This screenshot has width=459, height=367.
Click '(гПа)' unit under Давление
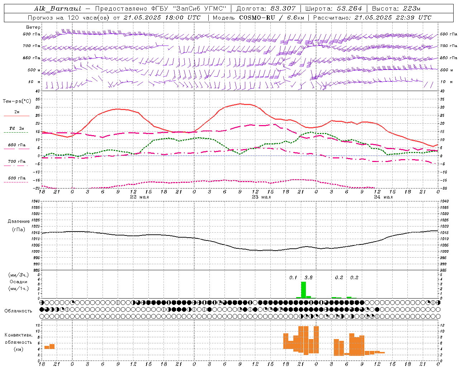click(19, 230)
